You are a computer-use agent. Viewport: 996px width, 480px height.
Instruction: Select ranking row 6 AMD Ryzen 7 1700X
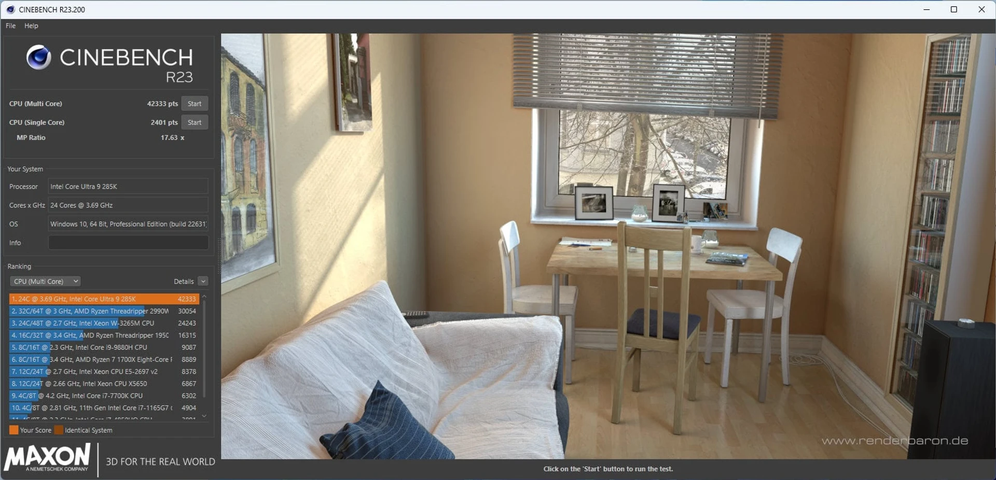click(x=104, y=359)
